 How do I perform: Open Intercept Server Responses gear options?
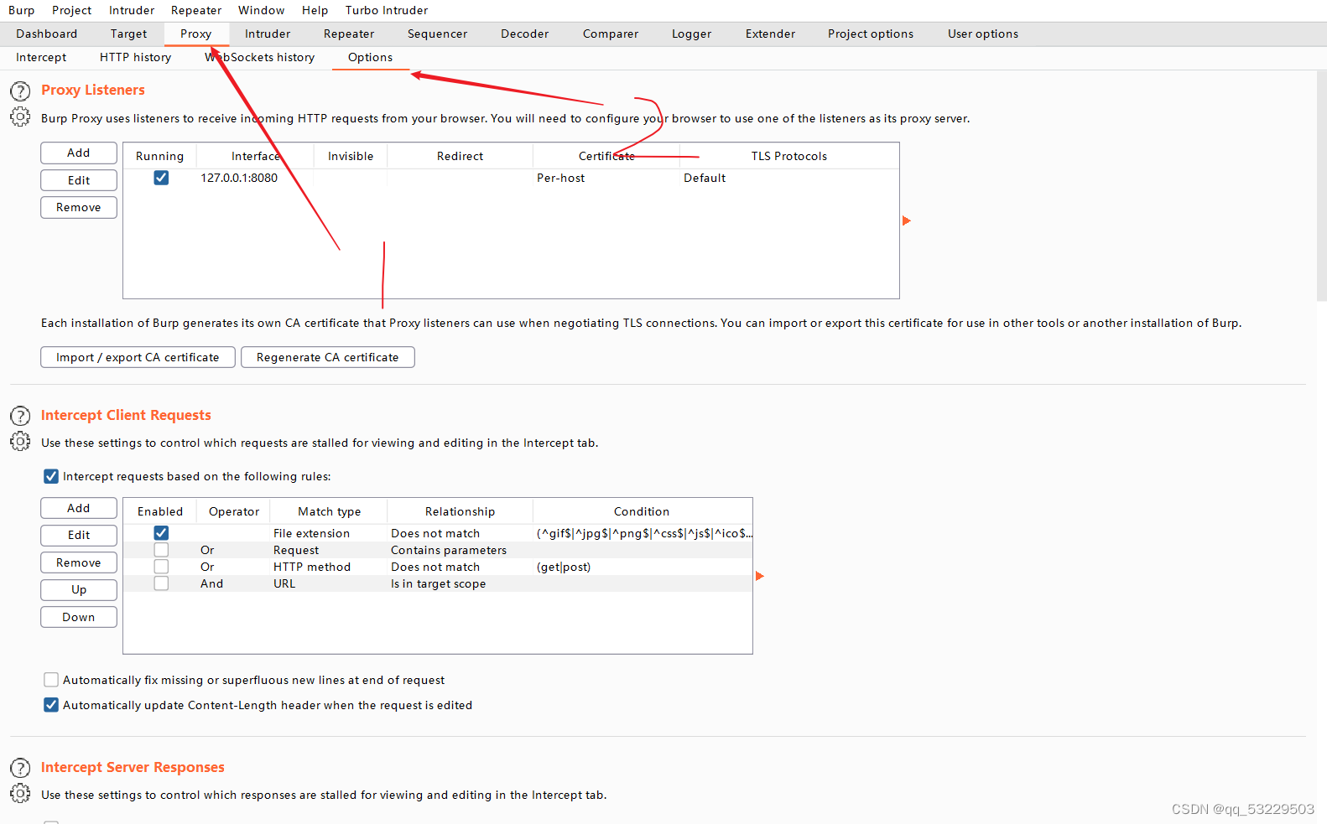point(20,794)
